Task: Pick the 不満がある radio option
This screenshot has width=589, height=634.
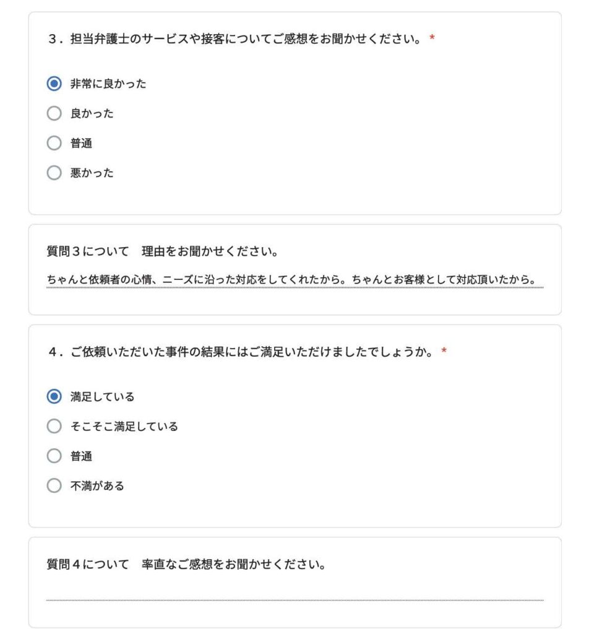Action: (54, 485)
